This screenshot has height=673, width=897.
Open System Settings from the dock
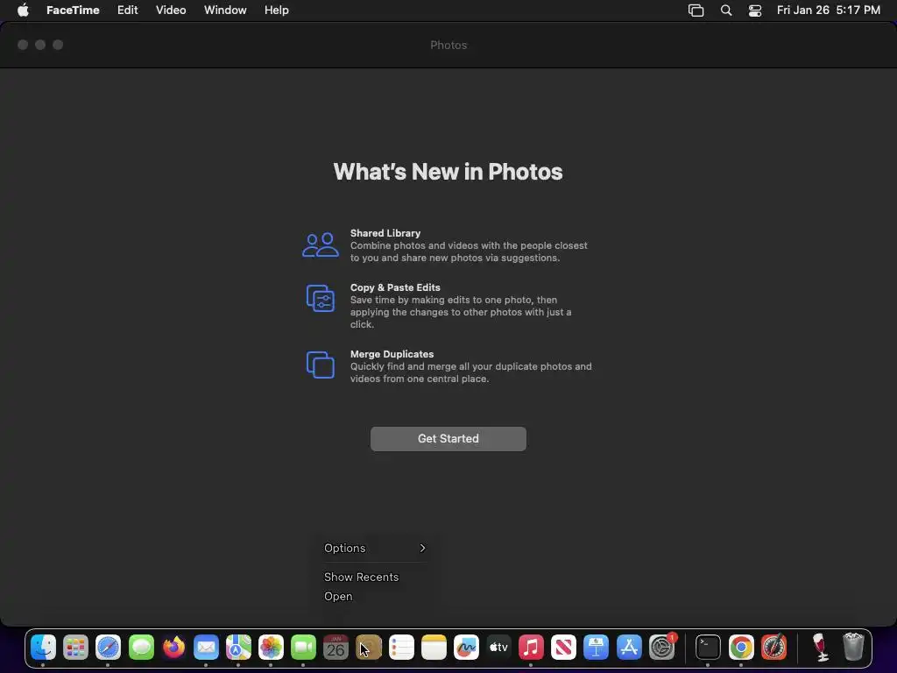(662, 648)
